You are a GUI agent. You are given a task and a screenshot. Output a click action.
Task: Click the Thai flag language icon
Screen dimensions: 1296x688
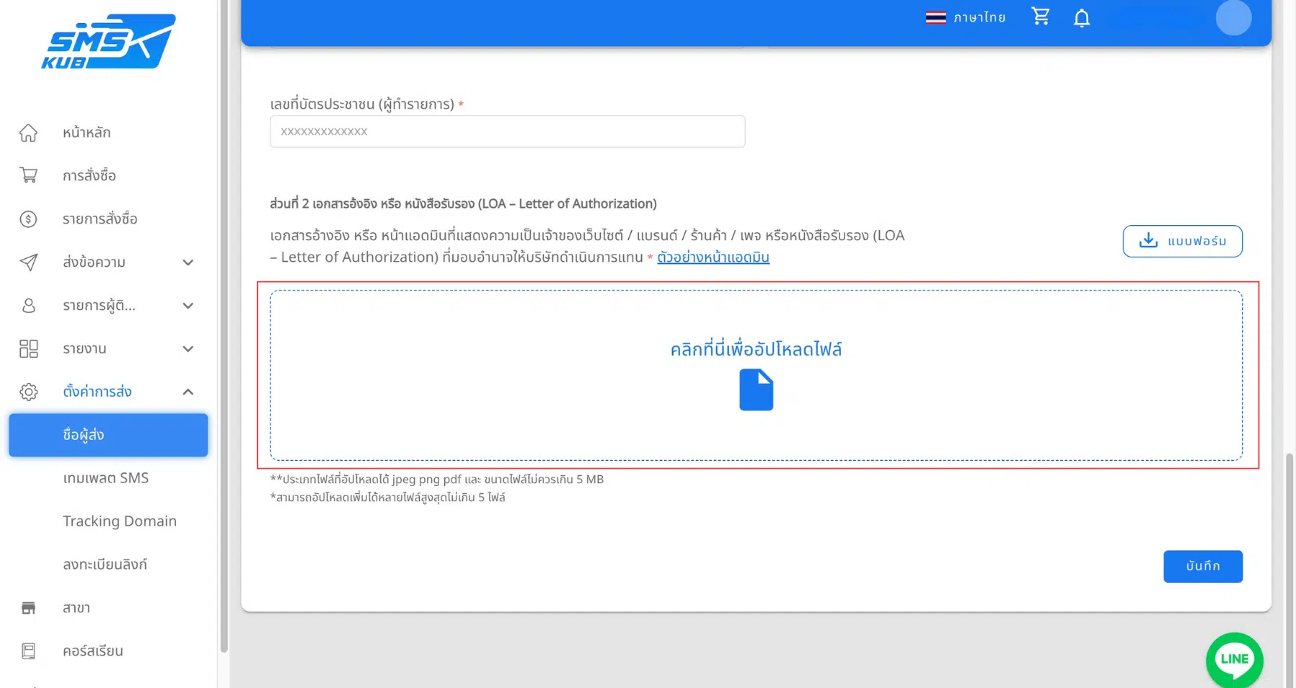coord(935,17)
